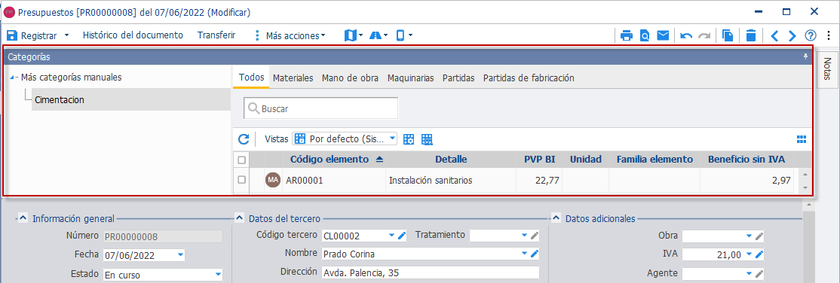Pin the Categorías panel
Screen dimensions: 840x283
pos(805,56)
